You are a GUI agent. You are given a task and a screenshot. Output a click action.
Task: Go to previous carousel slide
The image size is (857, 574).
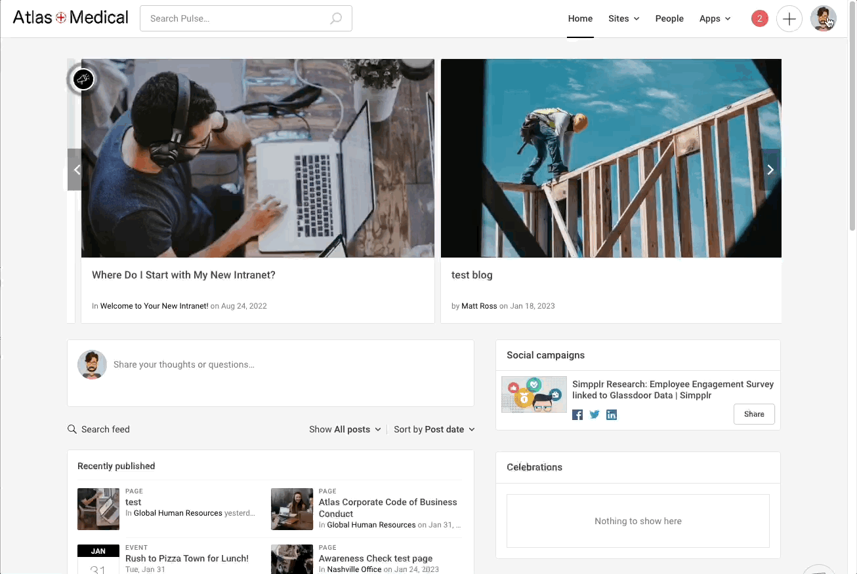pyautogui.click(x=77, y=170)
